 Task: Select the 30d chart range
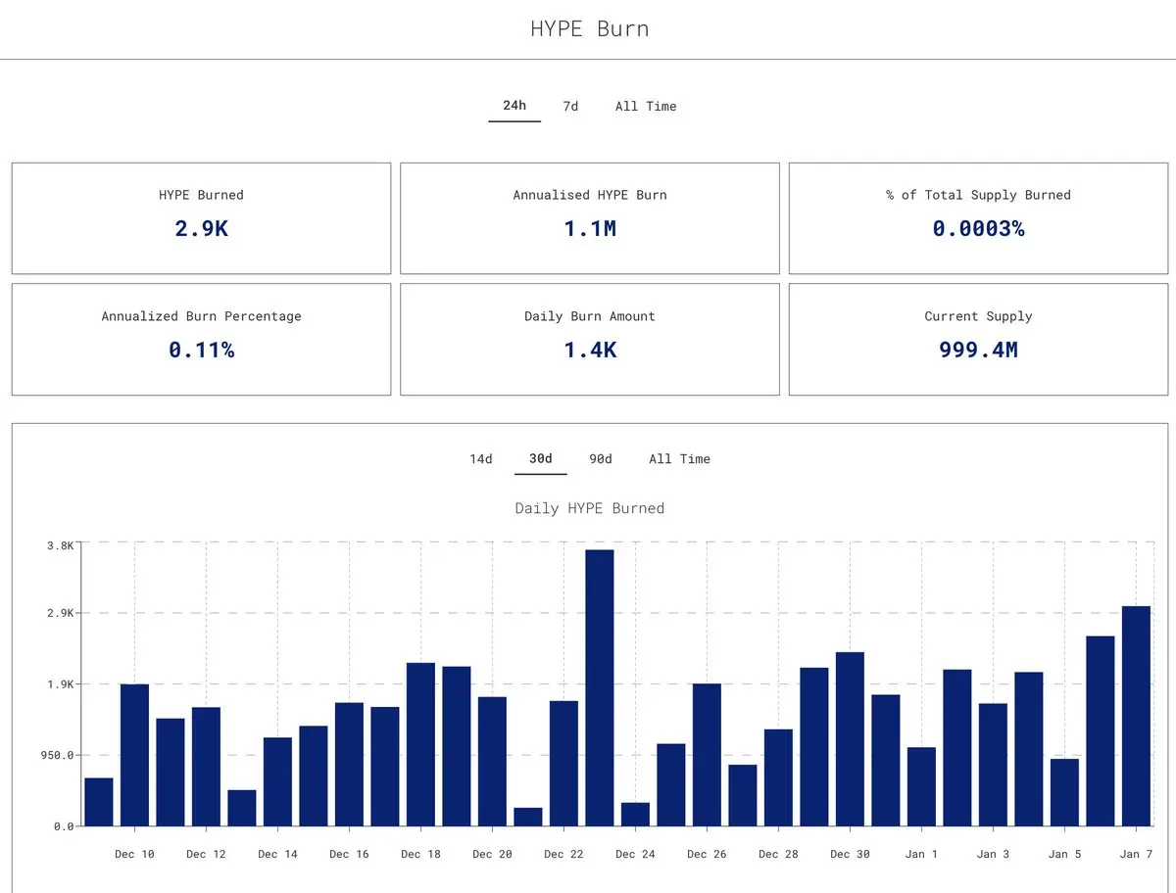pos(541,458)
